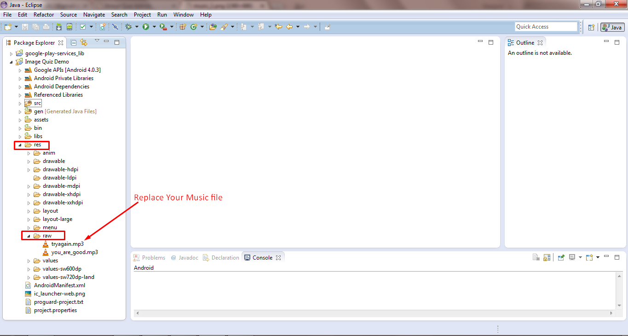Select the tryagain.mp3 file
Image resolution: width=628 pixels, height=336 pixels.
tap(67, 244)
